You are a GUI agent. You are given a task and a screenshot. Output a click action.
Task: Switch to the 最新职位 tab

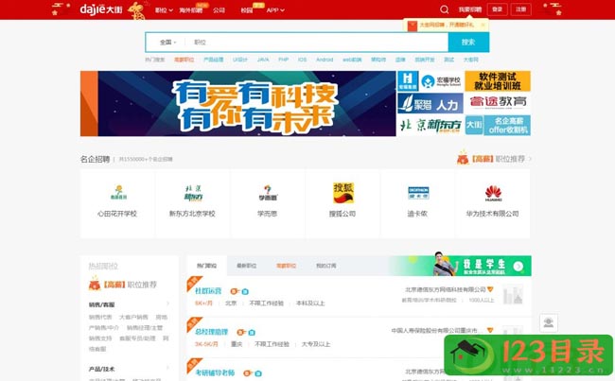[x=247, y=266]
